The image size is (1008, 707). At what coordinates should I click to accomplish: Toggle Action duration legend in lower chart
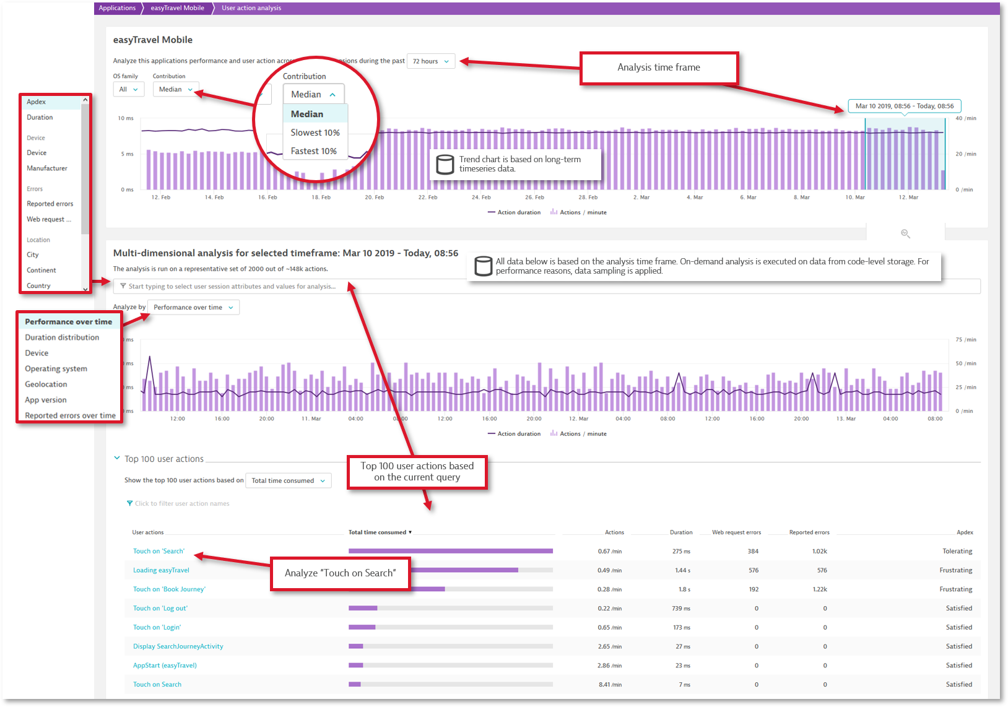pyautogui.click(x=514, y=434)
